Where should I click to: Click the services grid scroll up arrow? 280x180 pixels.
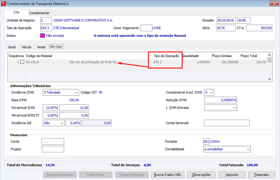click(x=269, y=55)
